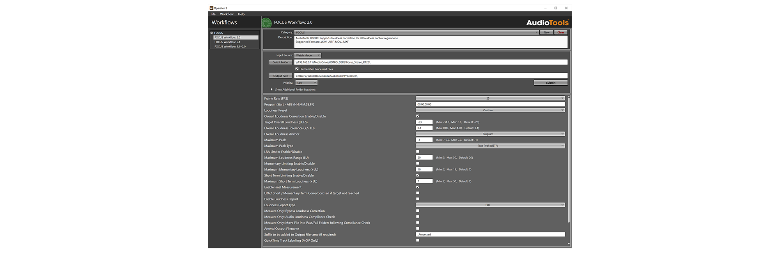Click the Submit button
This screenshot has height=253, width=780.
point(550,83)
